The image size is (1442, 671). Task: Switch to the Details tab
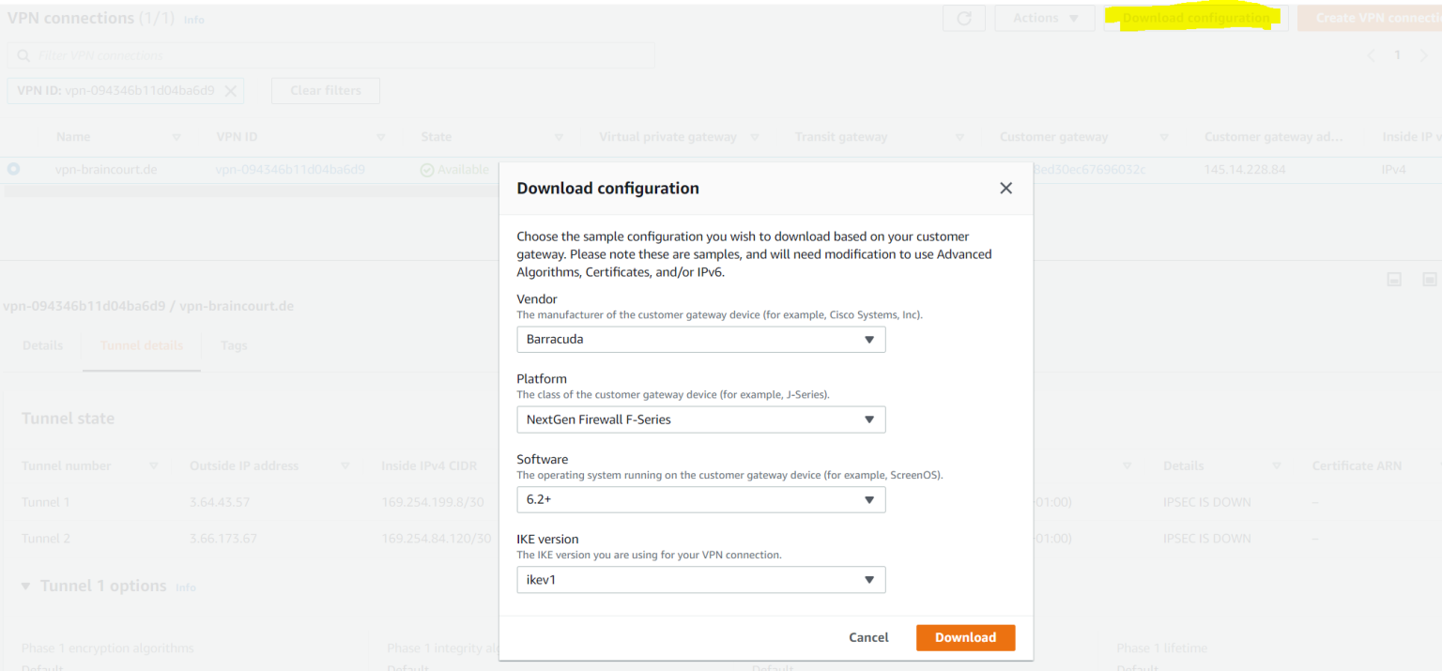click(x=41, y=345)
